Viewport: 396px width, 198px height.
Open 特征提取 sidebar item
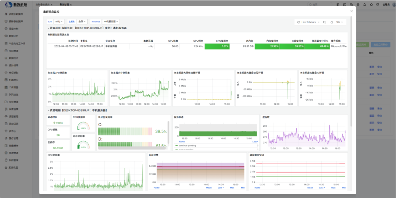coord(14,73)
